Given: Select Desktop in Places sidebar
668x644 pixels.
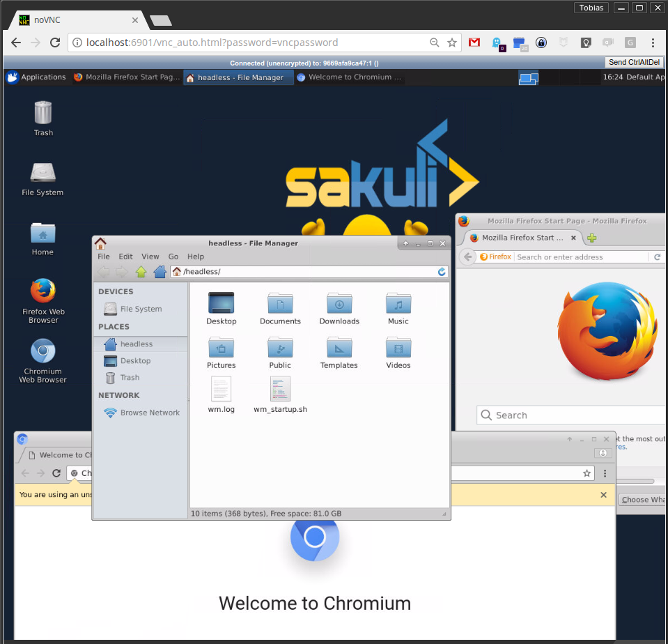Looking at the screenshot, I should tap(140, 360).
